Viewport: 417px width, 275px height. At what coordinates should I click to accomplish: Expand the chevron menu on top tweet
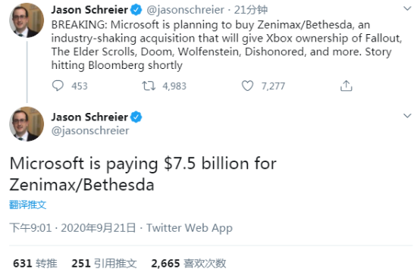tap(407, 8)
